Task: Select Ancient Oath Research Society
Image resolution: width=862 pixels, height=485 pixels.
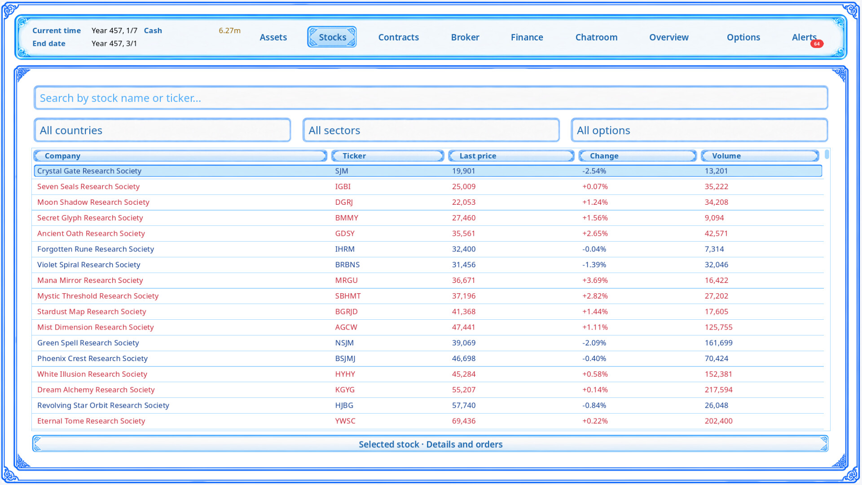Action: (428, 234)
